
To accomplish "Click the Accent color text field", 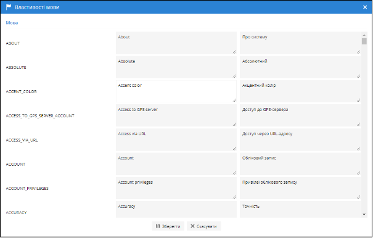I will pyautogui.click(x=176, y=91).
